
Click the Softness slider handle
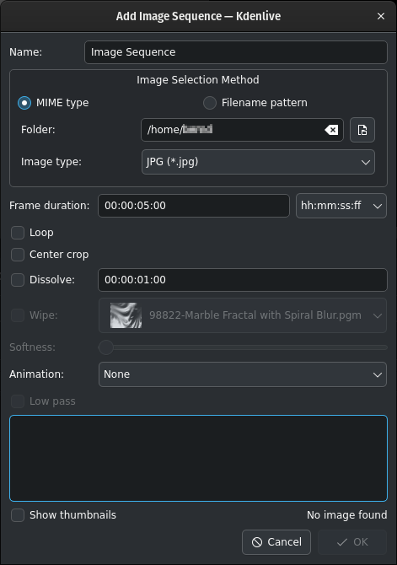point(106,347)
